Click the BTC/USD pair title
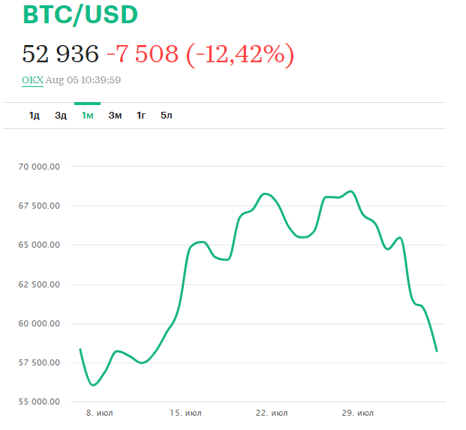 [81, 15]
